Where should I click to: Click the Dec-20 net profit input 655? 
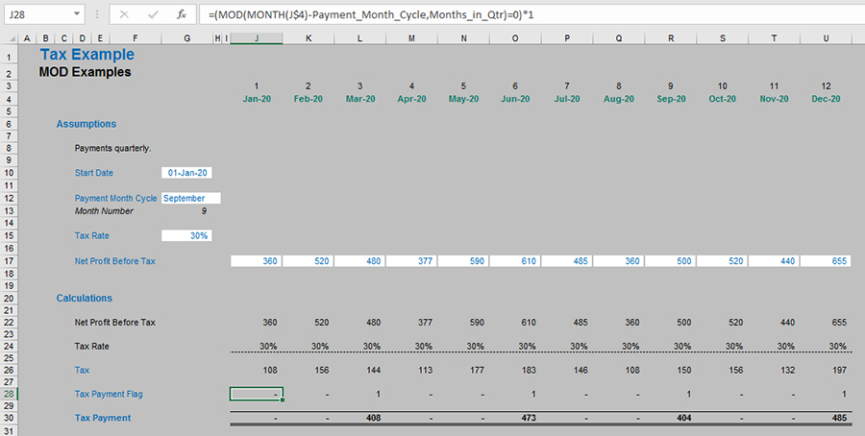(x=827, y=261)
